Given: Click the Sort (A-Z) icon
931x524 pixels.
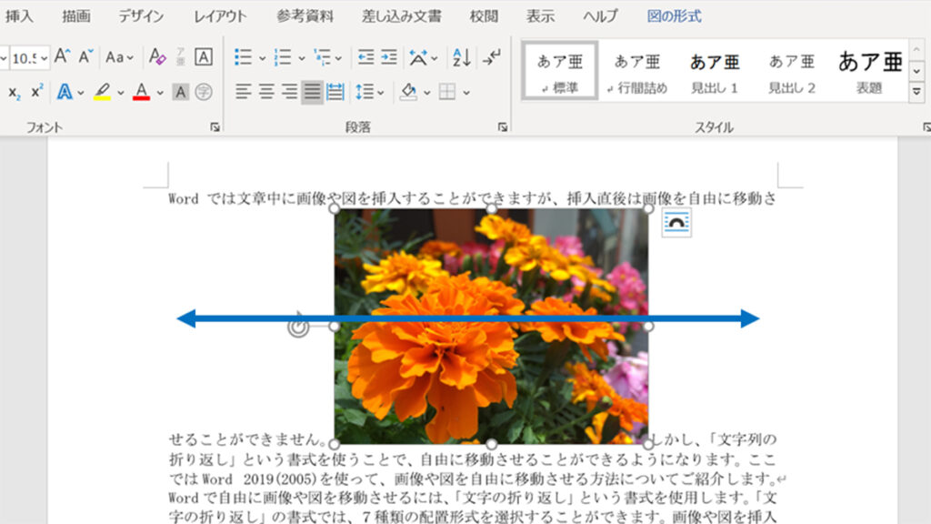Looking at the screenshot, I should [461, 57].
